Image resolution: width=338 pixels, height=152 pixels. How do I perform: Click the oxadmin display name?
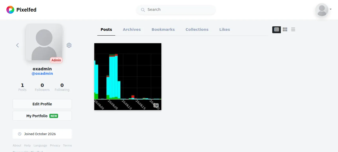point(42,69)
